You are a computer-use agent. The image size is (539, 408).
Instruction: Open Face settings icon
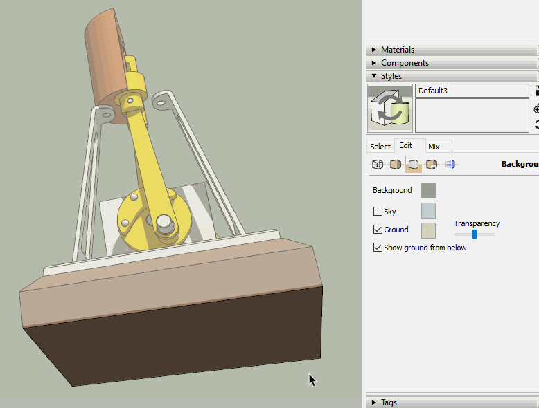396,165
